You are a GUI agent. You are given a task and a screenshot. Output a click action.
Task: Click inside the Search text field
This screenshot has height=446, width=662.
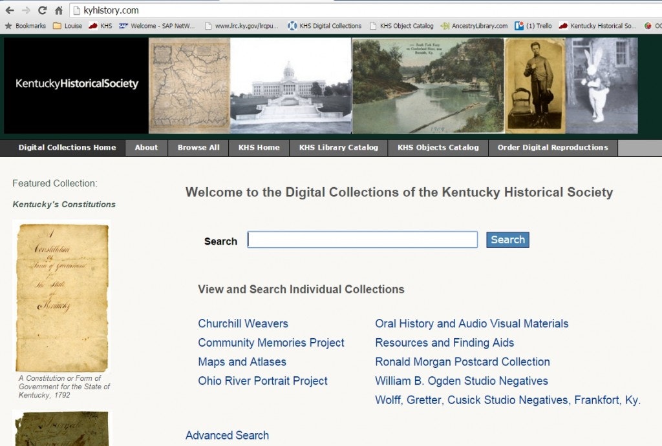(362, 240)
